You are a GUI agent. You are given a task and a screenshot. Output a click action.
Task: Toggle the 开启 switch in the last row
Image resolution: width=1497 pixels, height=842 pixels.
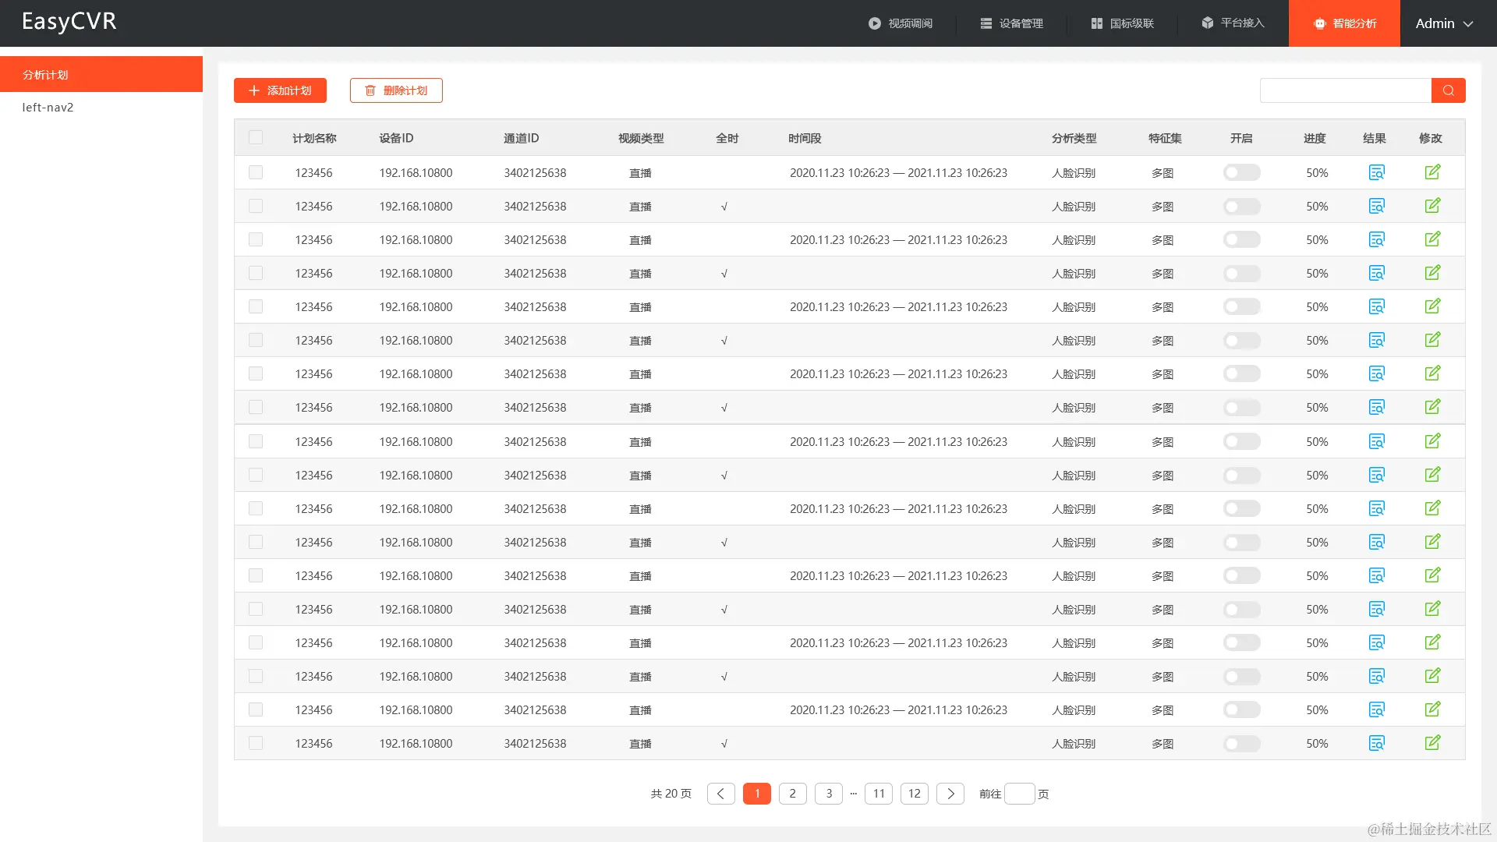click(x=1241, y=744)
